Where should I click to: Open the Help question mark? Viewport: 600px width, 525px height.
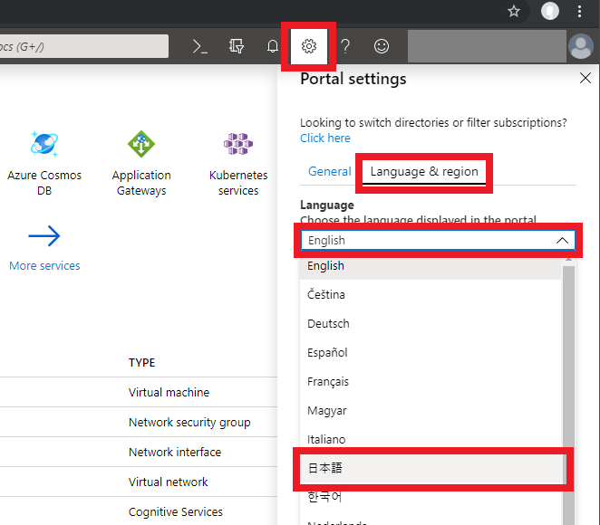[x=345, y=46]
